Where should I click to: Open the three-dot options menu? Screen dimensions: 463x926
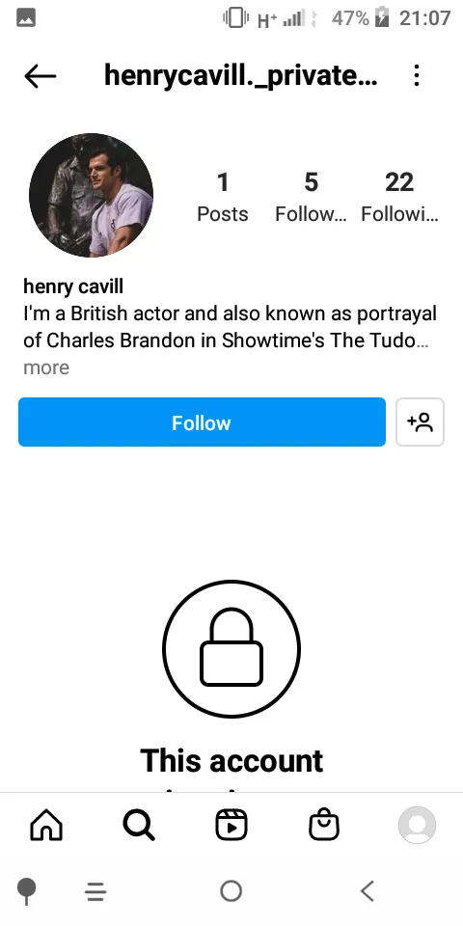417,75
